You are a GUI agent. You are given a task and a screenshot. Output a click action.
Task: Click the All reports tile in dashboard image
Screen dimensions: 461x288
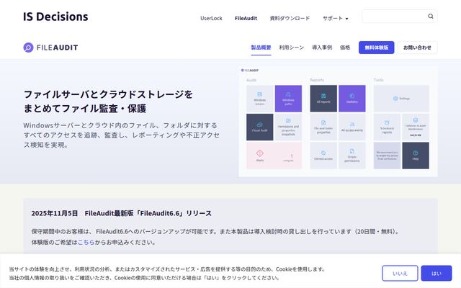323,99
